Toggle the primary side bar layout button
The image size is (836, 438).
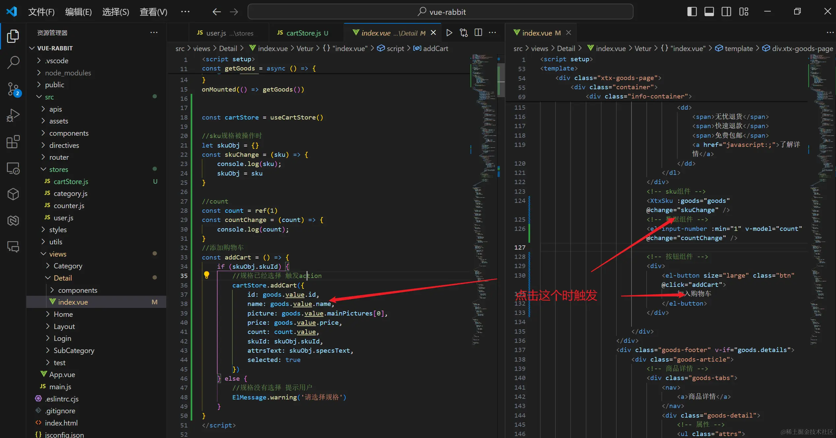(x=692, y=12)
